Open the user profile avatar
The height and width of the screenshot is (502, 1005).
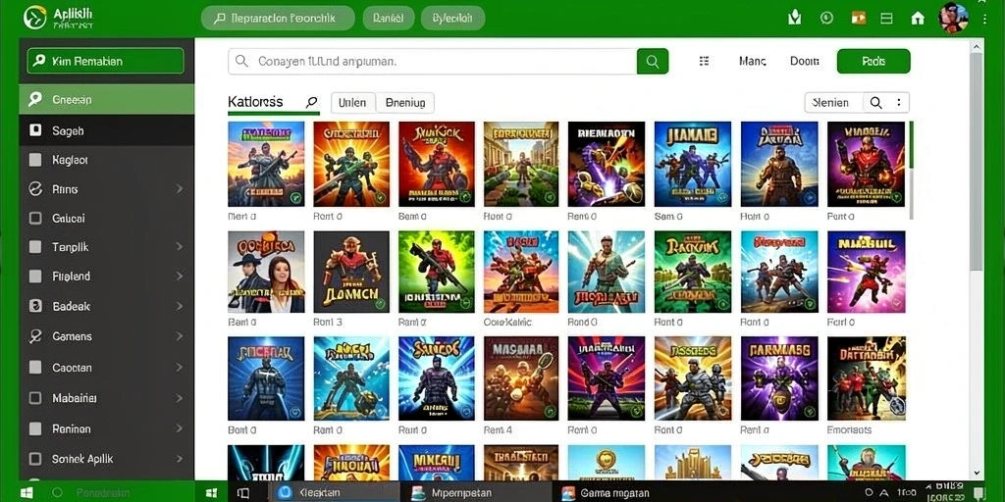click(x=954, y=18)
